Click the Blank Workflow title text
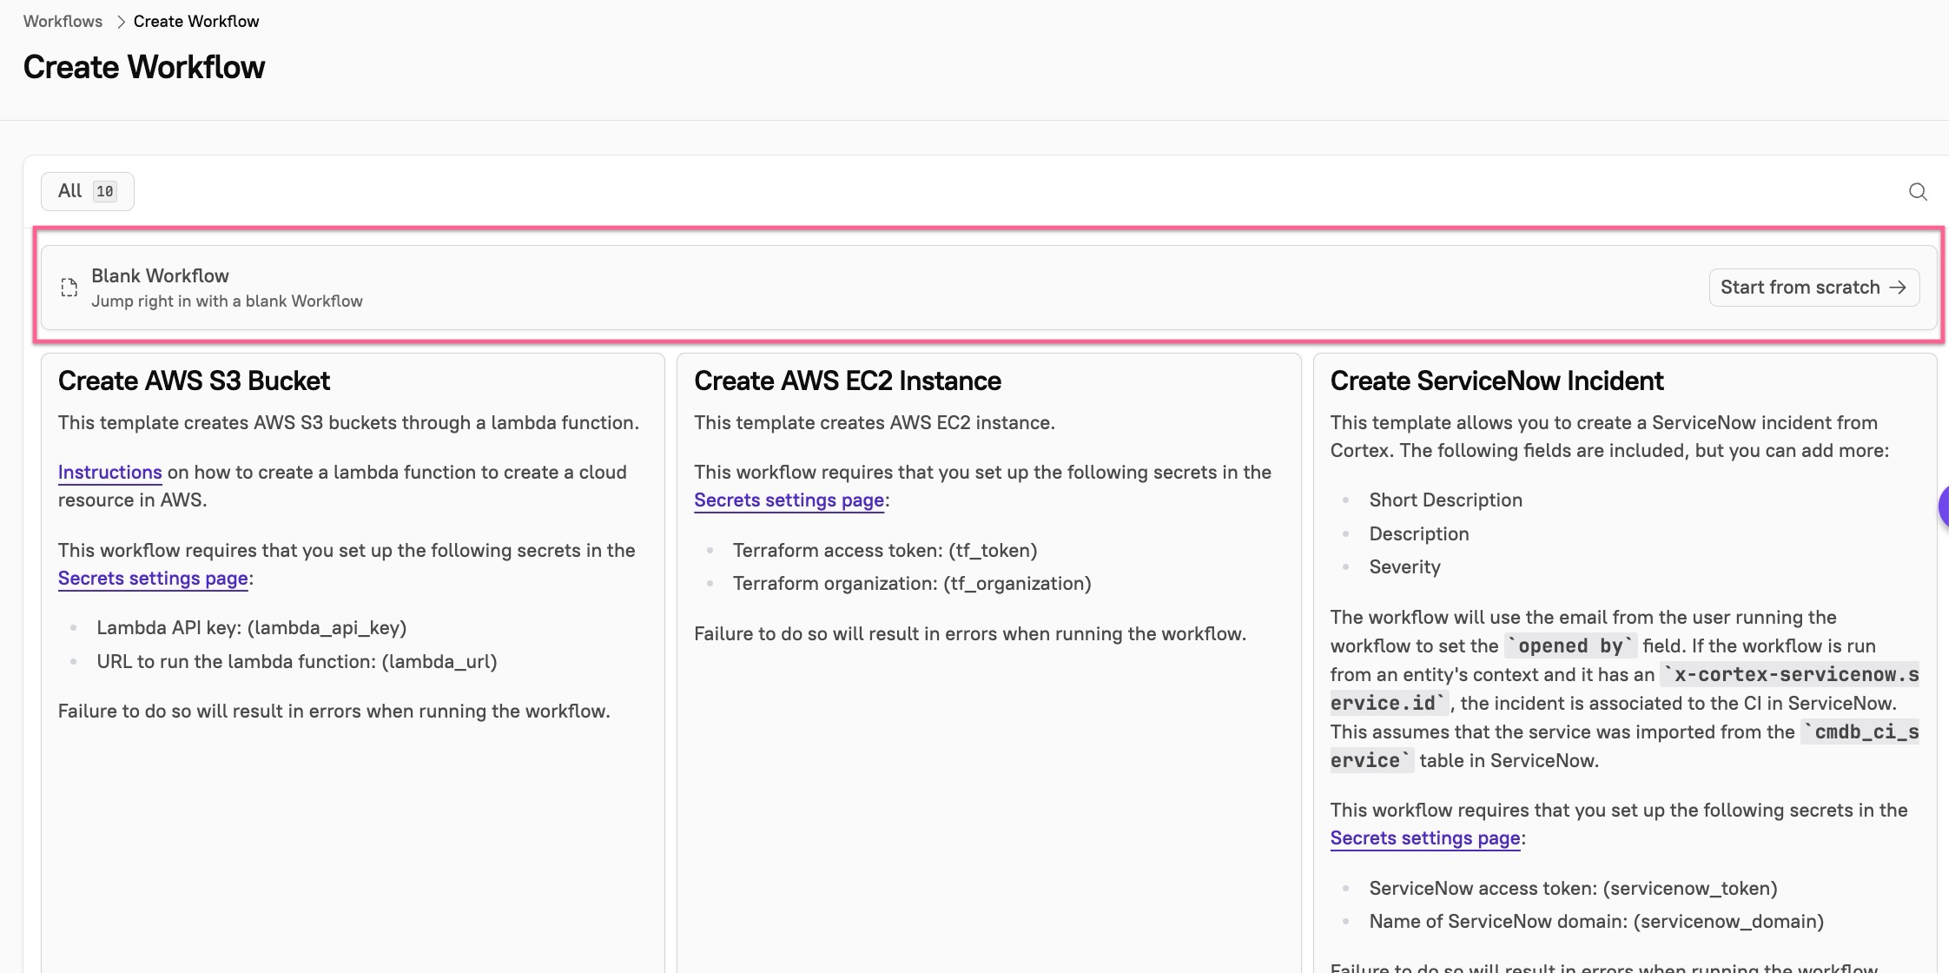This screenshot has width=1955, height=973. pyautogui.click(x=160, y=275)
